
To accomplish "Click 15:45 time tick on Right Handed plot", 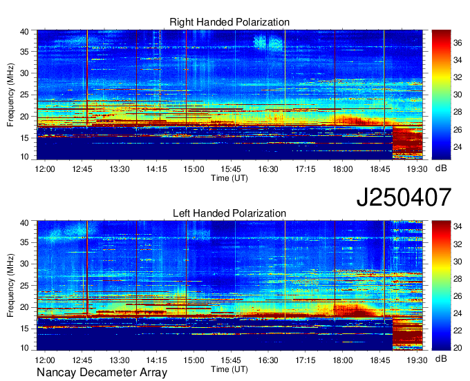I will pyautogui.click(x=231, y=169).
